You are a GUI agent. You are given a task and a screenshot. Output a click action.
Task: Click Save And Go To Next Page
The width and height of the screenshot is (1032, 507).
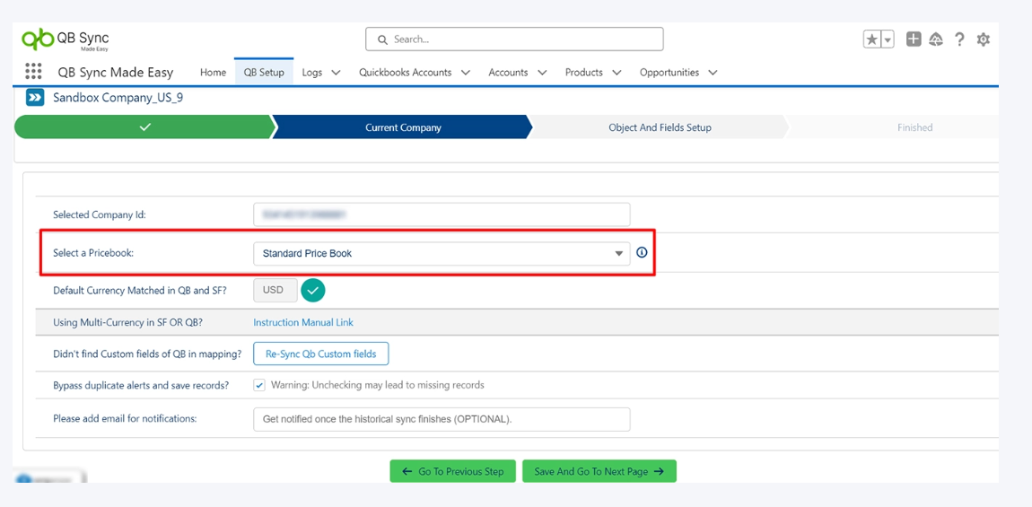599,471
